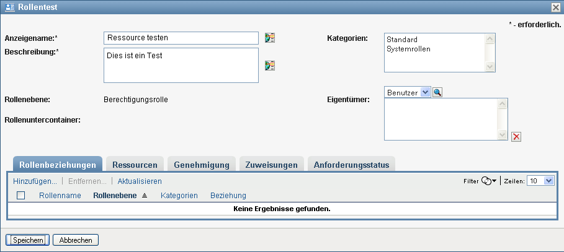Click the magnifier search icon next to Benutzer

coord(437,92)
